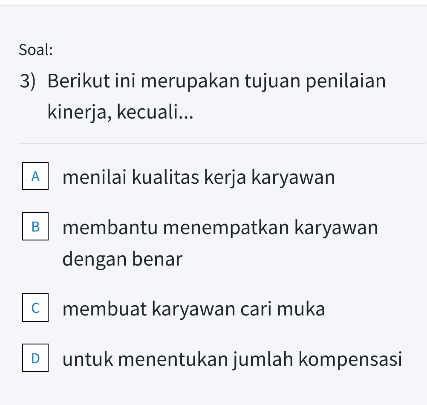Image resolution: width=427 pixels, height=405 pixels.
Task: Select the answer "untuk menentukan jumlah kompensasi"
Action: pos(232,359)
